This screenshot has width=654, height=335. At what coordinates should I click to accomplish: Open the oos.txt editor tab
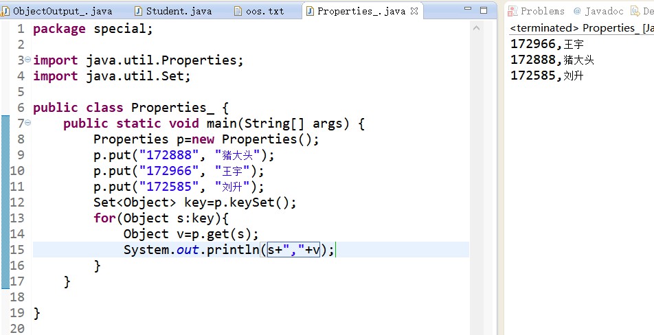(x=259, y=11)
